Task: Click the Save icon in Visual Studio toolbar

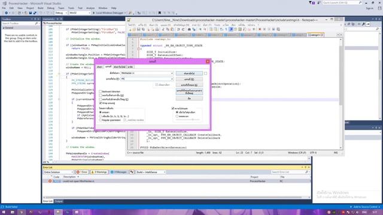Action: [31, 13]
